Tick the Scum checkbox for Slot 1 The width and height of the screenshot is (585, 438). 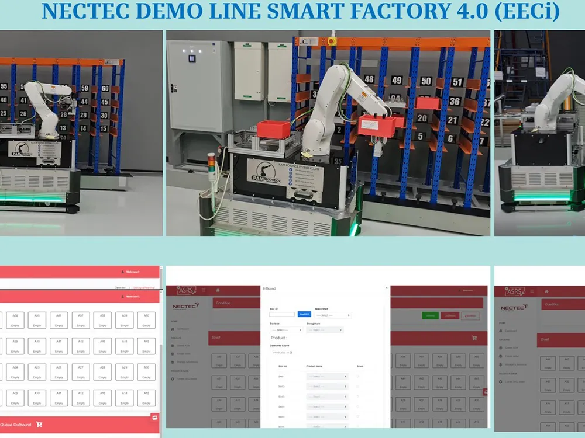coord(358,377)
